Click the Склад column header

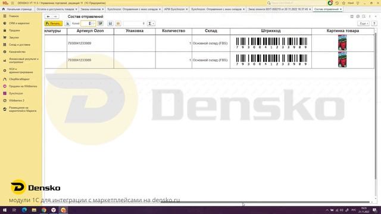pos(211,31)
